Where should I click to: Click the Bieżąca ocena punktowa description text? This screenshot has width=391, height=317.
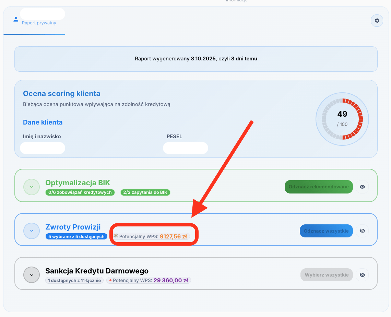pyautogui.click(x=96, y=104)
